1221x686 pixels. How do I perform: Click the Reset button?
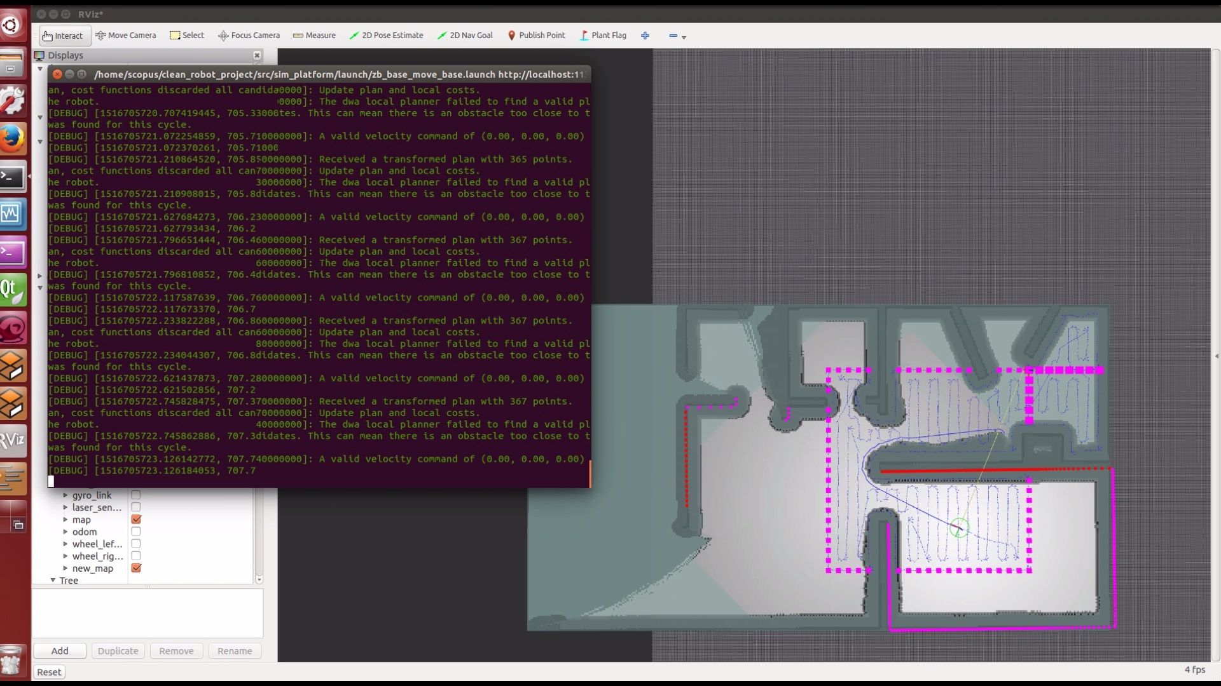click(49, 671)
